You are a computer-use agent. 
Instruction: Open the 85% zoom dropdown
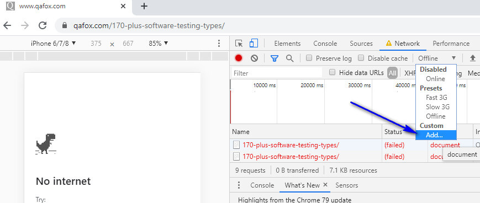coord(159,44)
